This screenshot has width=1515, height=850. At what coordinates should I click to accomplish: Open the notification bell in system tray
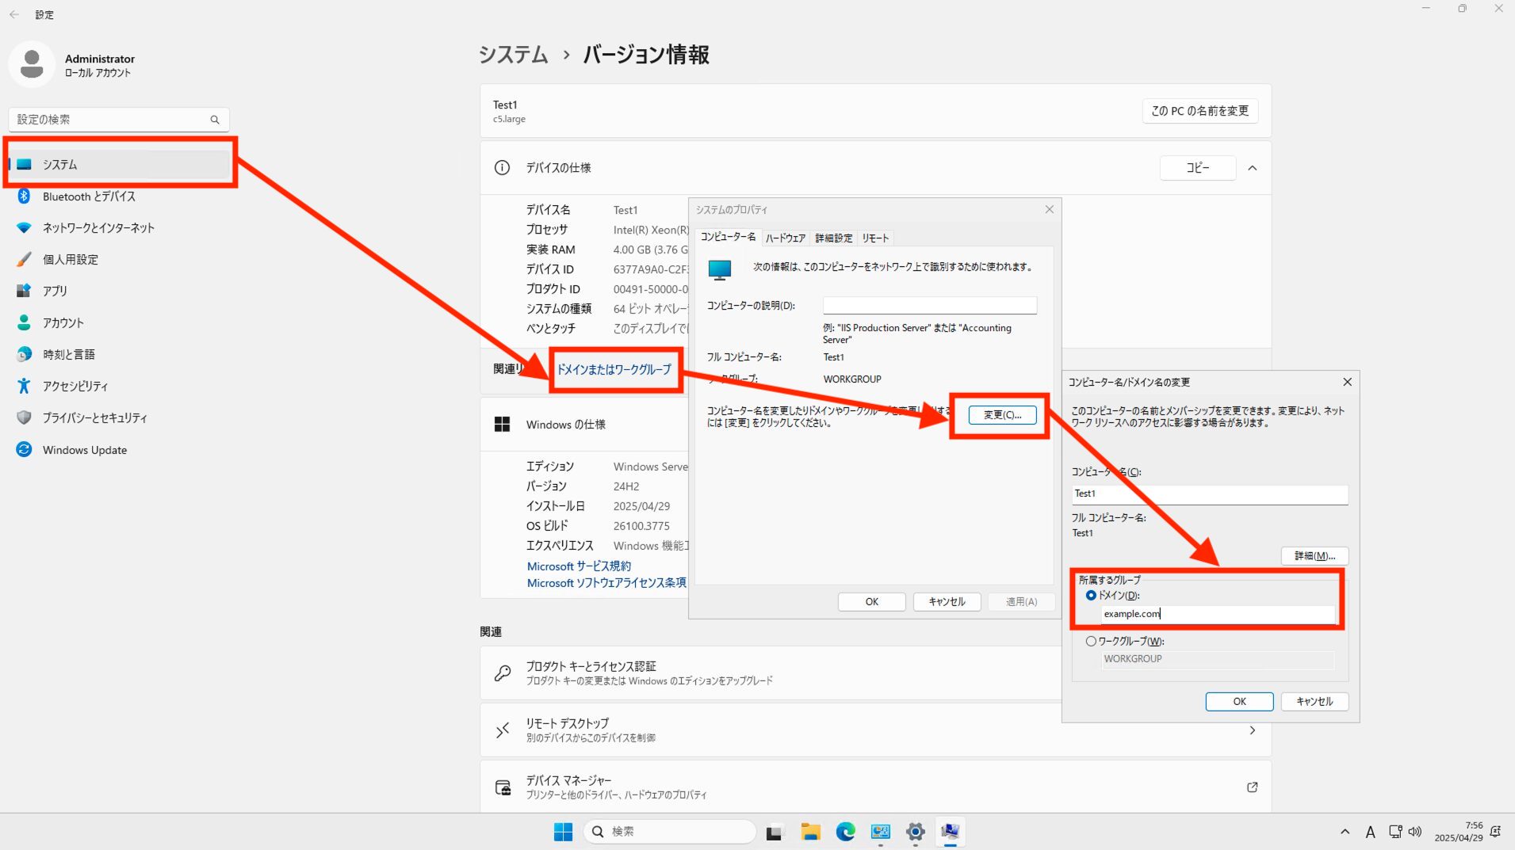(1496, 832)
